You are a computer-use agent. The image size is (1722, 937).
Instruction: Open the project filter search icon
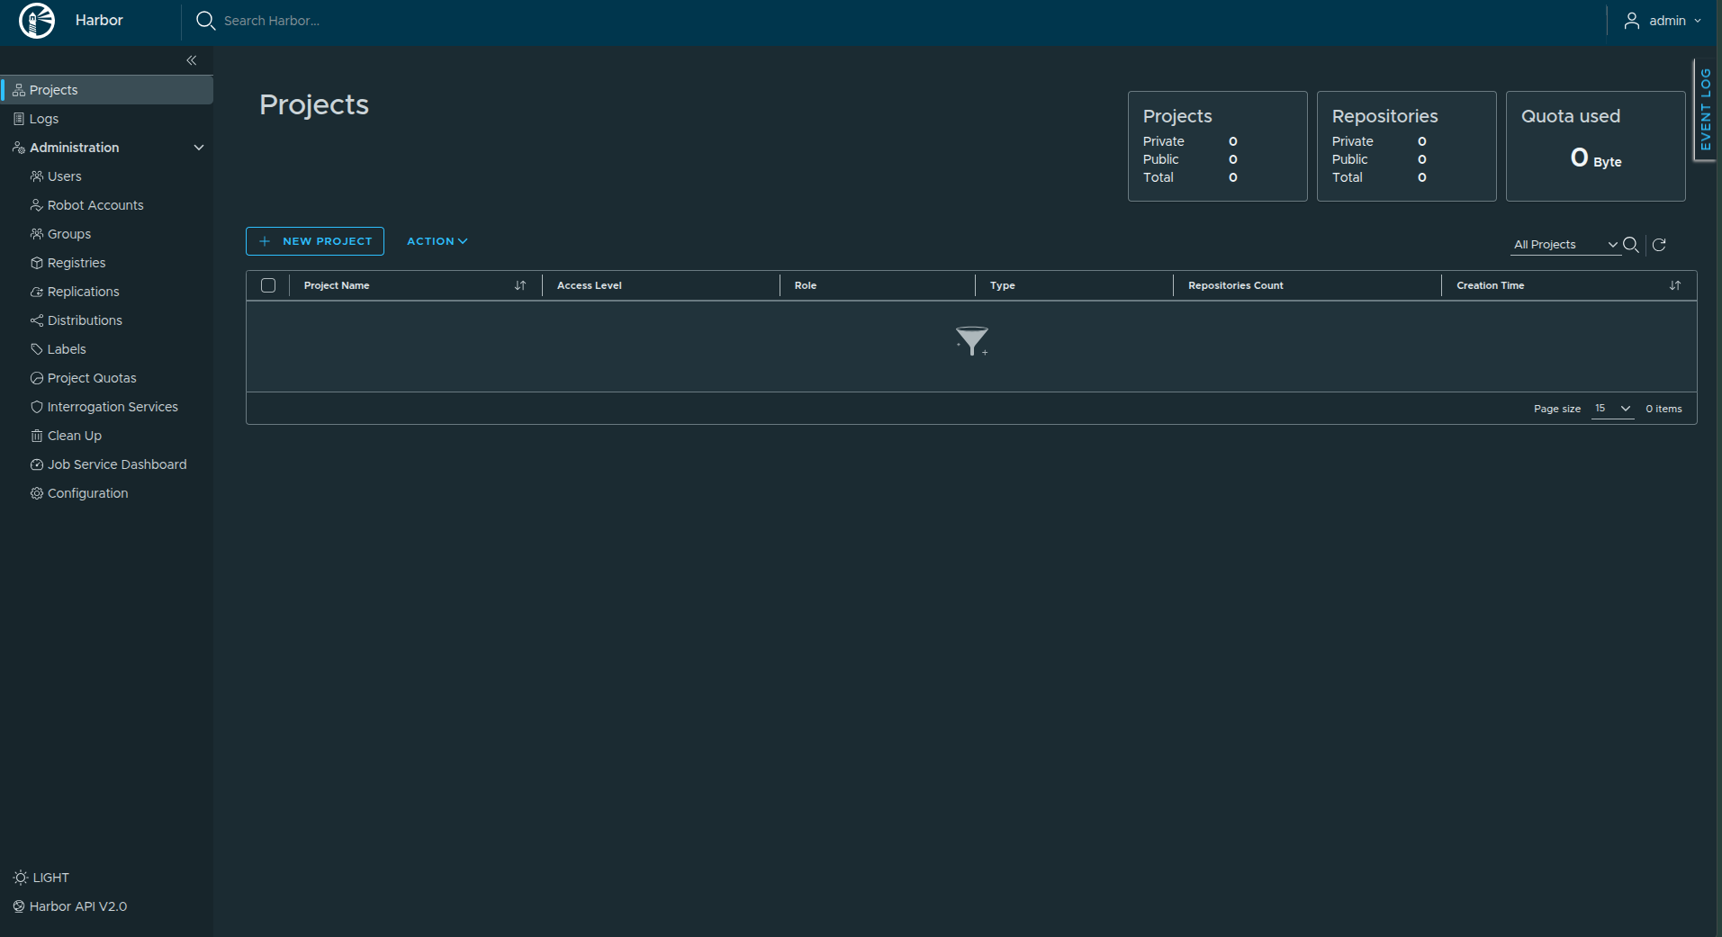pyautogui.click(x=1630, y=245)
